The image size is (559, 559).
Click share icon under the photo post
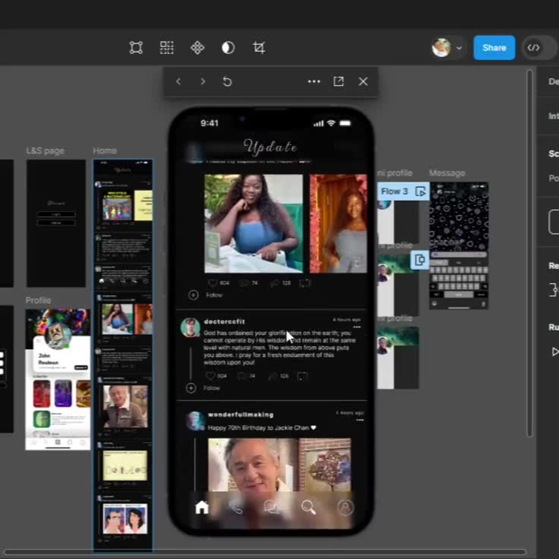pos(305,283)
